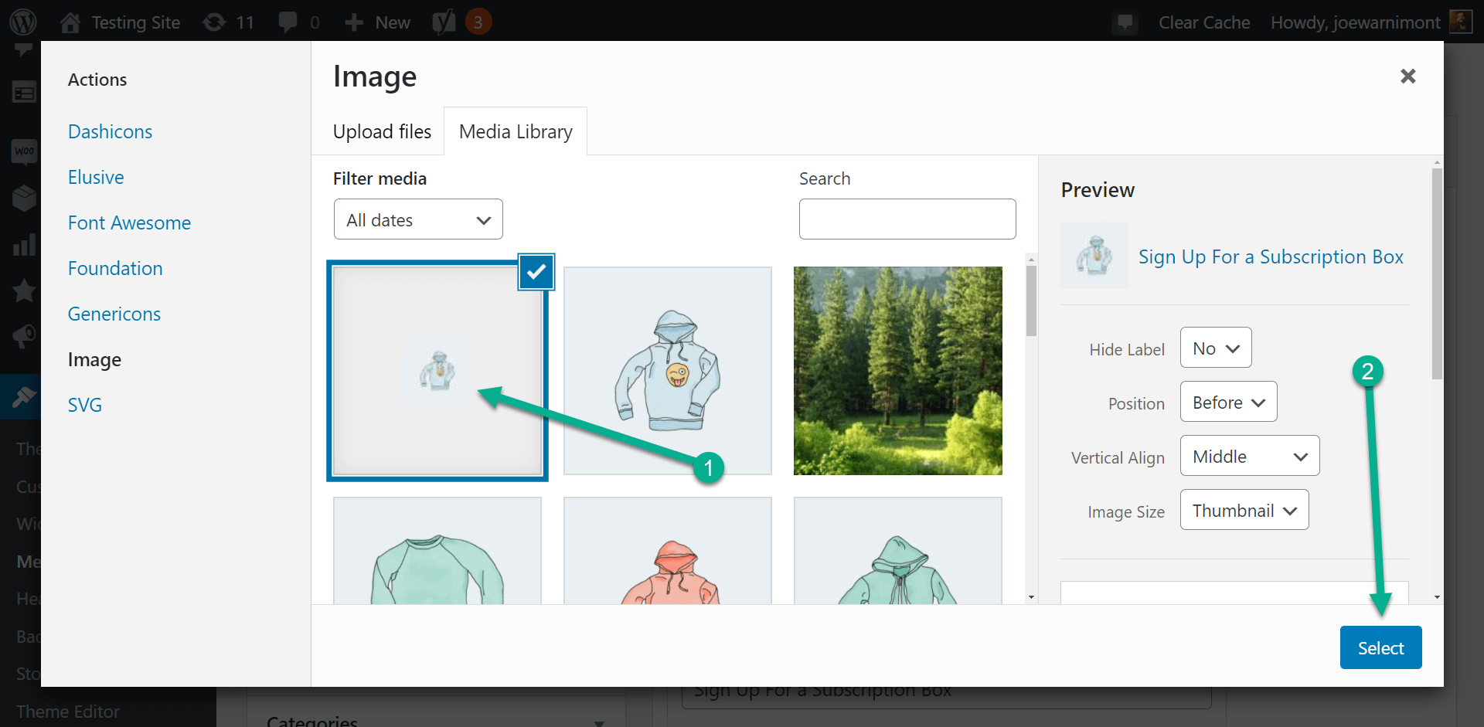This screenshot has width=1484, height=727.
Task: Open the highlighted wrench tools icon
Action: point(24,396)
